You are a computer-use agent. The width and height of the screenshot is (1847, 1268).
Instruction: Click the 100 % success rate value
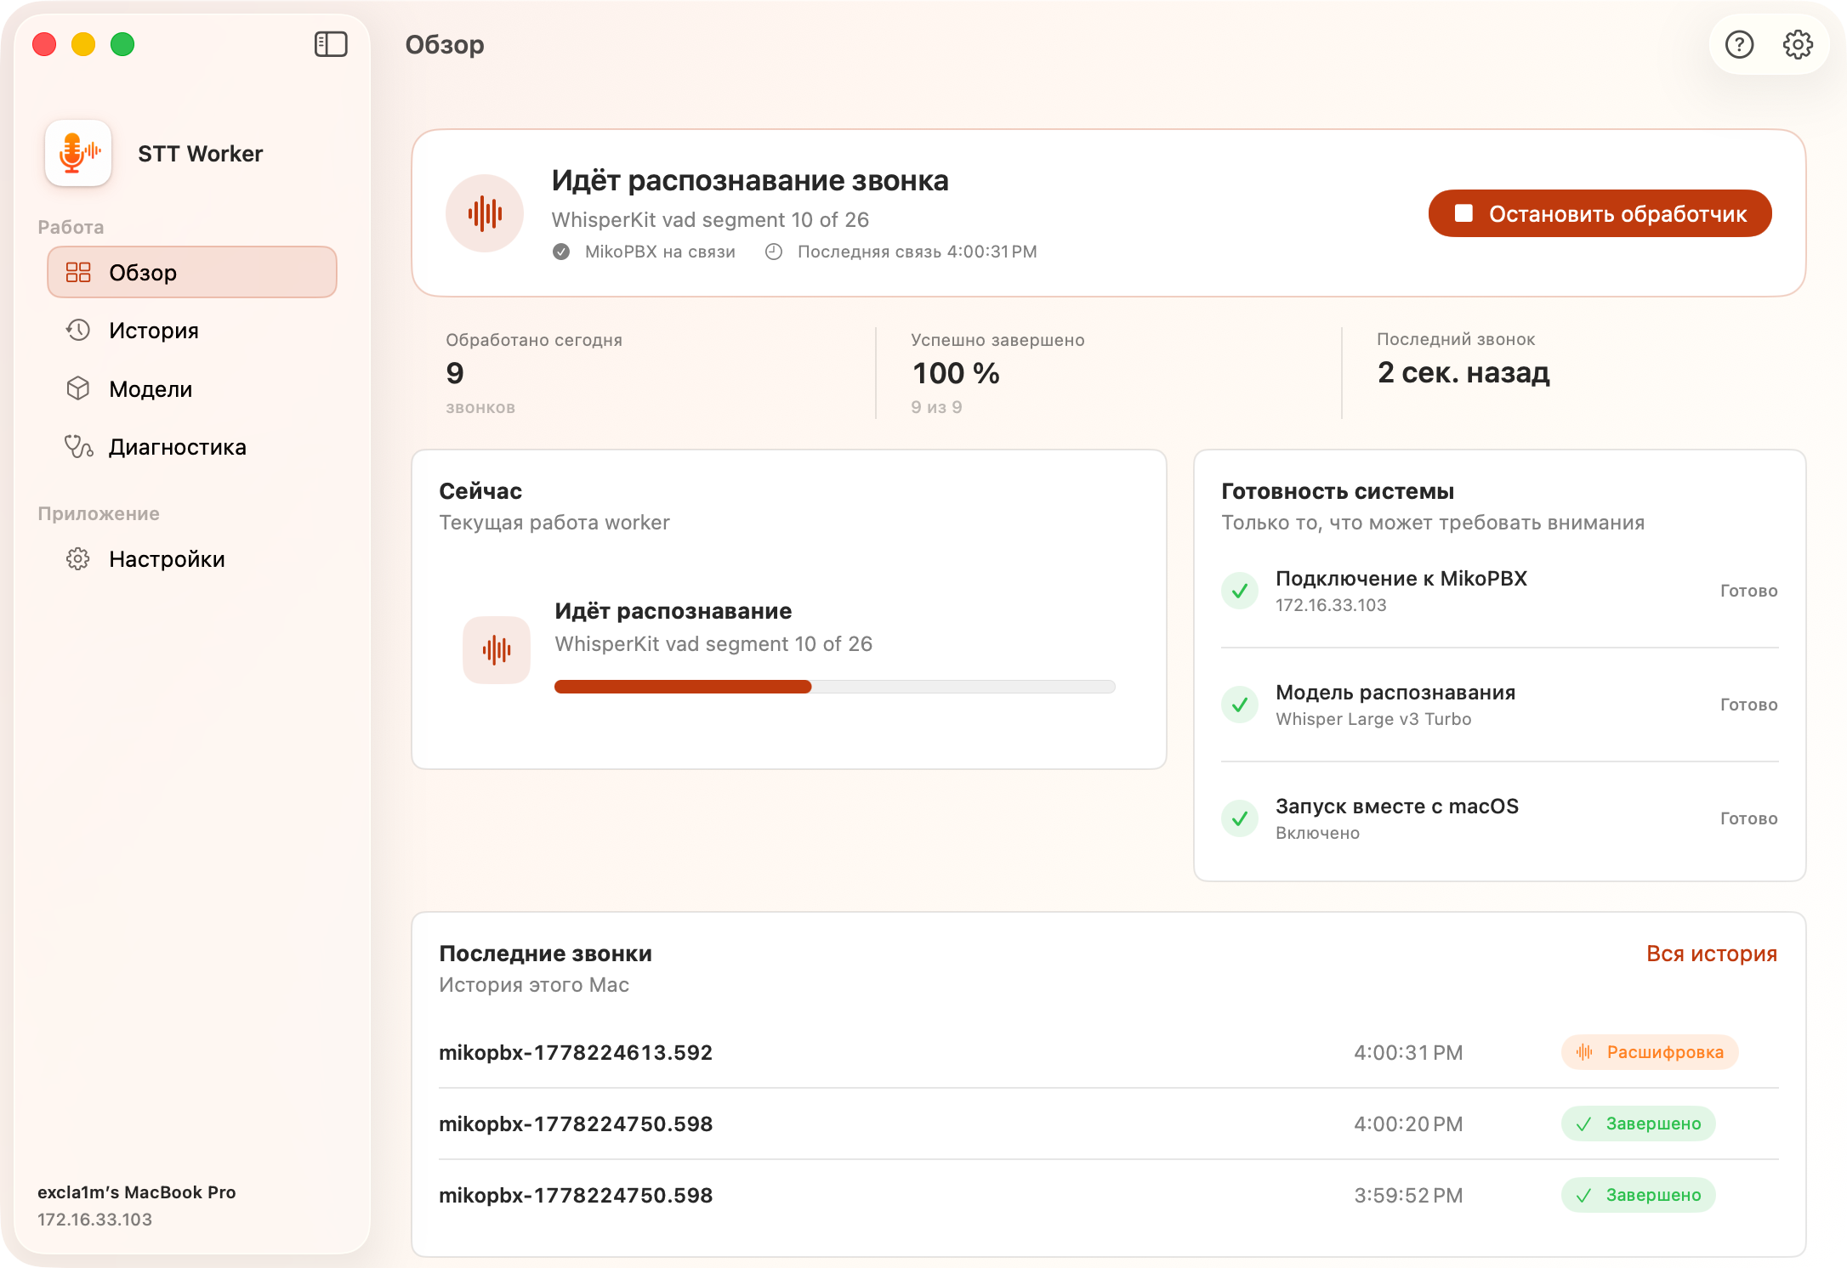956,373
